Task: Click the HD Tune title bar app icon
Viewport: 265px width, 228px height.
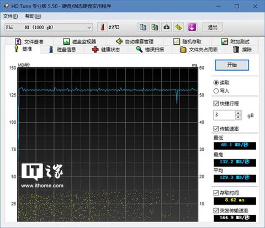Action: coord(6,6)
